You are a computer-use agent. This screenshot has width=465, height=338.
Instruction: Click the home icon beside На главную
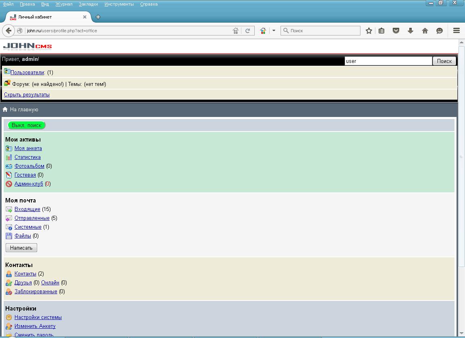pos(5,109)
